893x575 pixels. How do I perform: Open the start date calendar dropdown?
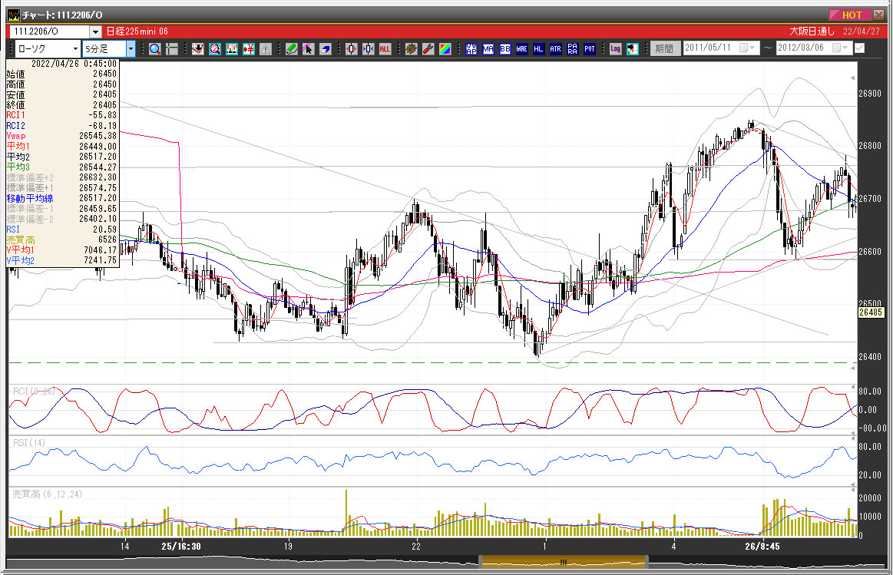(746, 48)
